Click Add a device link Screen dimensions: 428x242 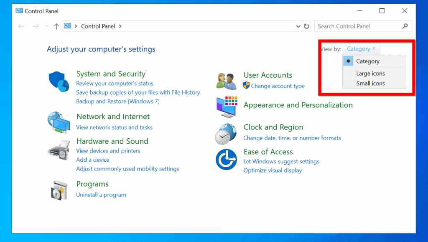(x=92, y=160)
